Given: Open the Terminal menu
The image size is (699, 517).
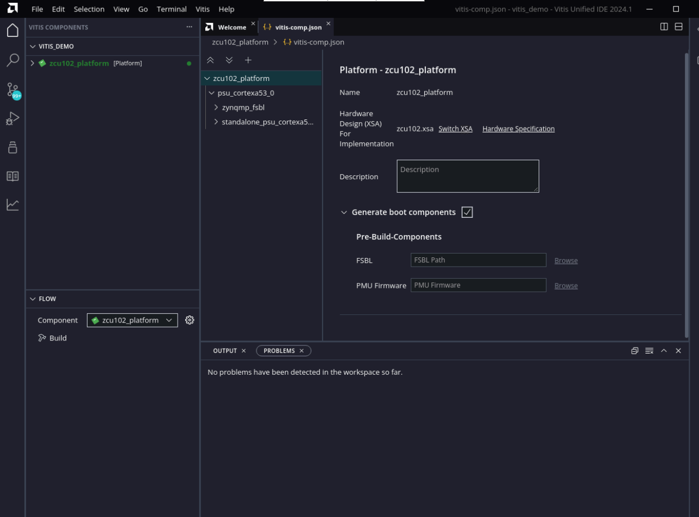Looking at the screenshot, I should click(x=172, y=9).
